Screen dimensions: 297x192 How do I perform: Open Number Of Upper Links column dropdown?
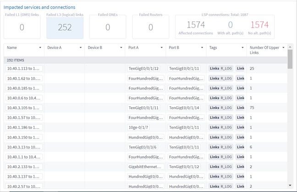coord(283,48)
